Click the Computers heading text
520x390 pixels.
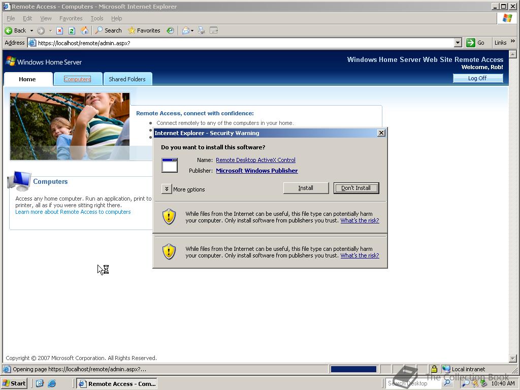(x=50, y=181)
